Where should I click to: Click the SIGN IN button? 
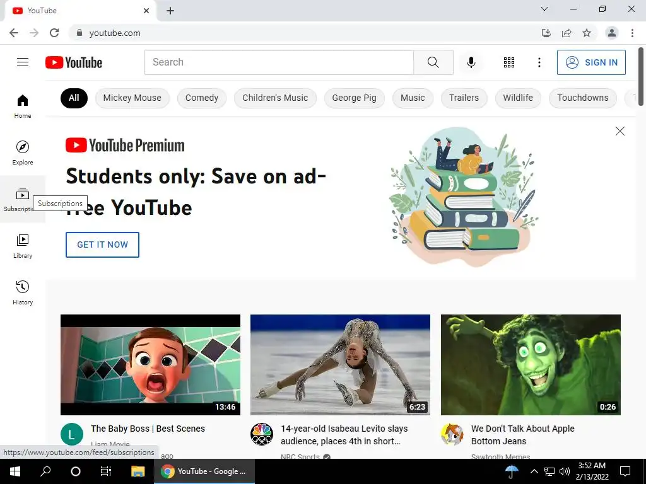[591, 62]
